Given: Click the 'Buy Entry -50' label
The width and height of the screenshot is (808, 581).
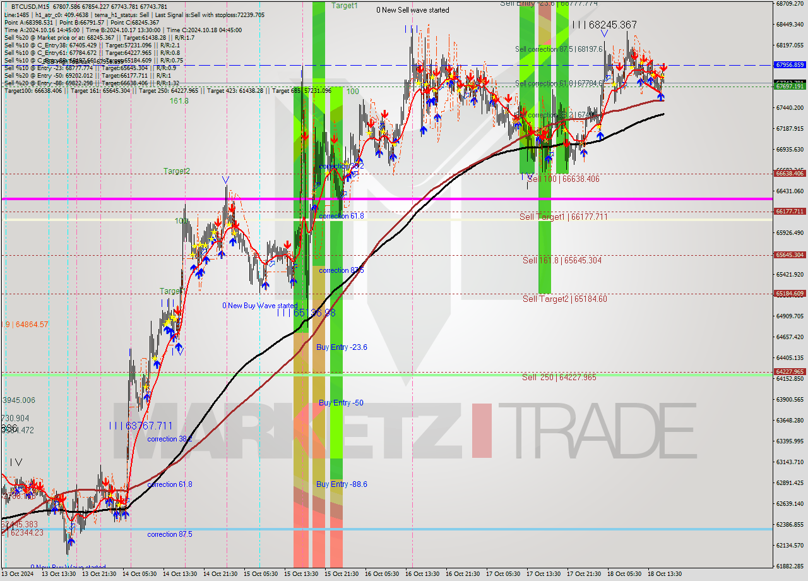Looking at the screenshot, I should click(341, 403).
